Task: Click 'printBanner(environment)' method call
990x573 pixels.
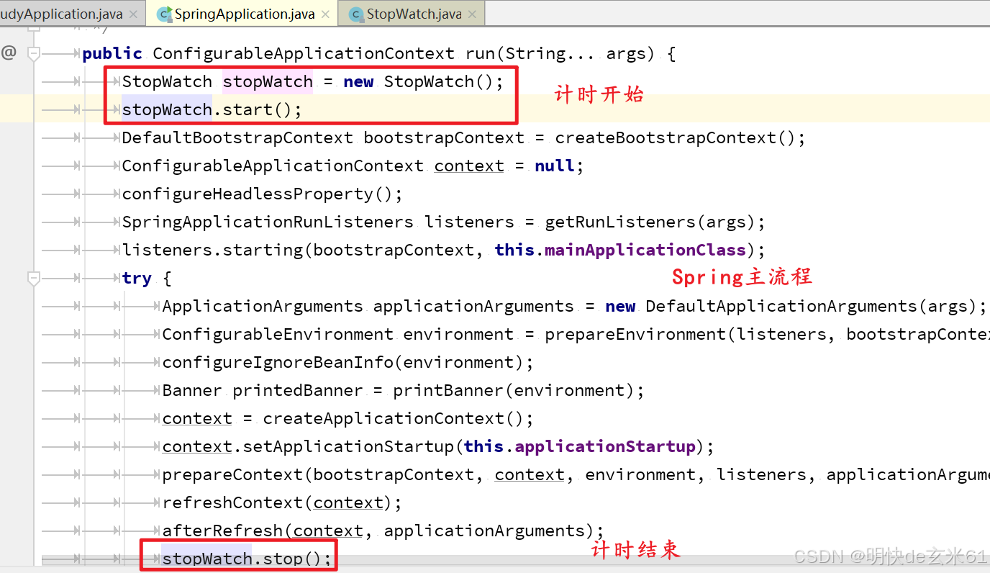Action: [x=514, y=391]
